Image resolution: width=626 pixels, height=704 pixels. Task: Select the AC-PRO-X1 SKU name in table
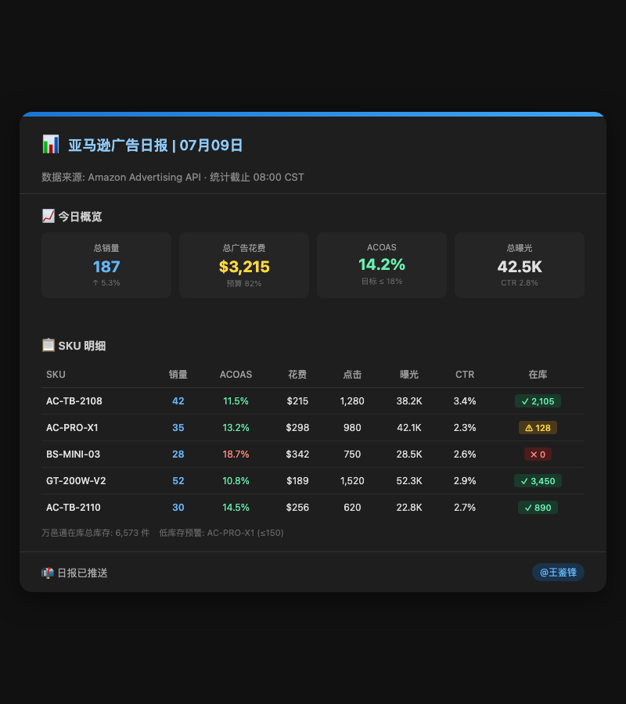pyautogui.click(x=72, y=427)
